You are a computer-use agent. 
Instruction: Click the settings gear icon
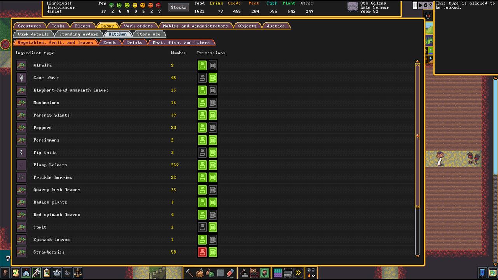426,5
